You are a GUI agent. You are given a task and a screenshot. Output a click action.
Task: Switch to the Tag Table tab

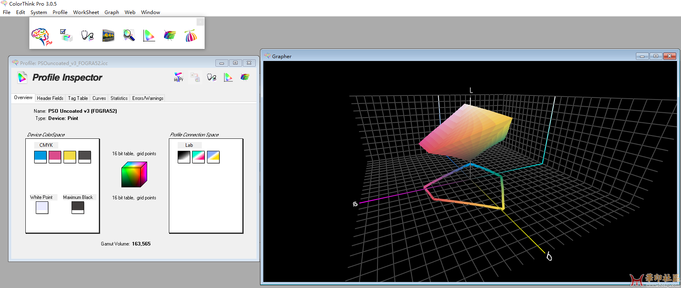tap(78, 98)
